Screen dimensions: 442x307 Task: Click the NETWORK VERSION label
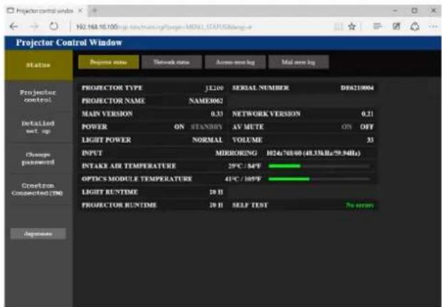tap(266, 114)
